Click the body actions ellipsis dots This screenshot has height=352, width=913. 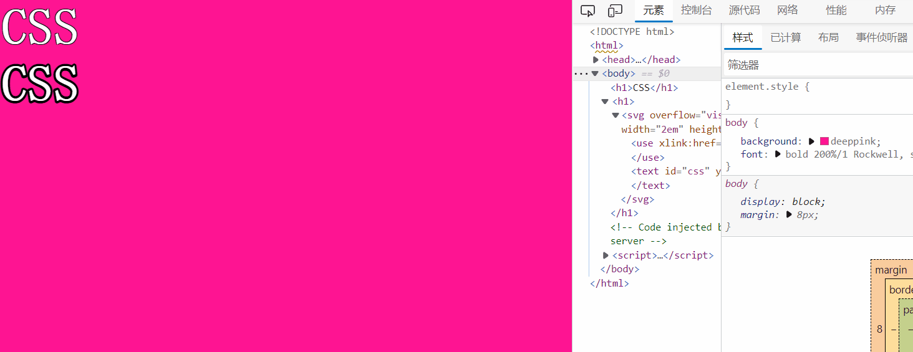(x=581, y=74)
